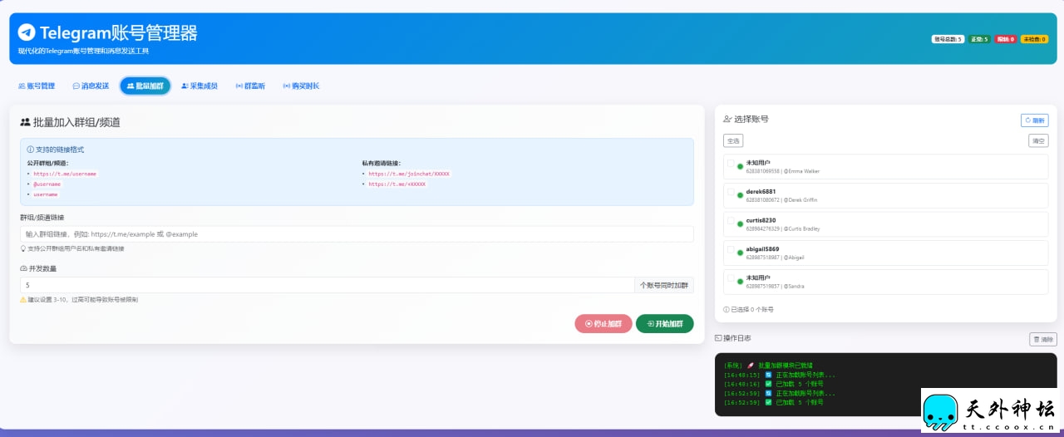Click the group icon beside 批量加入群组/频道
Screen dimensions: 1064x437
25,122
